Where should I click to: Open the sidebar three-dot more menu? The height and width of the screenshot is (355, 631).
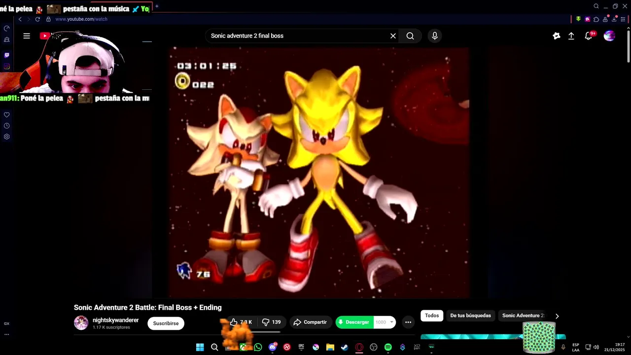point(6,334)
